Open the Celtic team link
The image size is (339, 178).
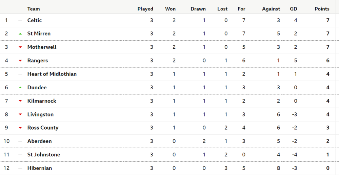[35, 20]
